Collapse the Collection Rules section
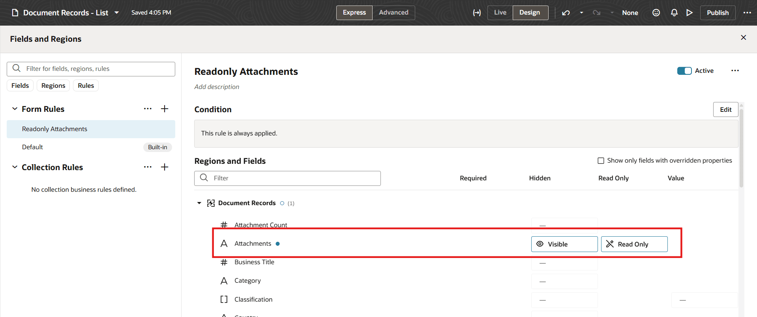This screenshot has height=317, width=757. [x=15, y=167]
